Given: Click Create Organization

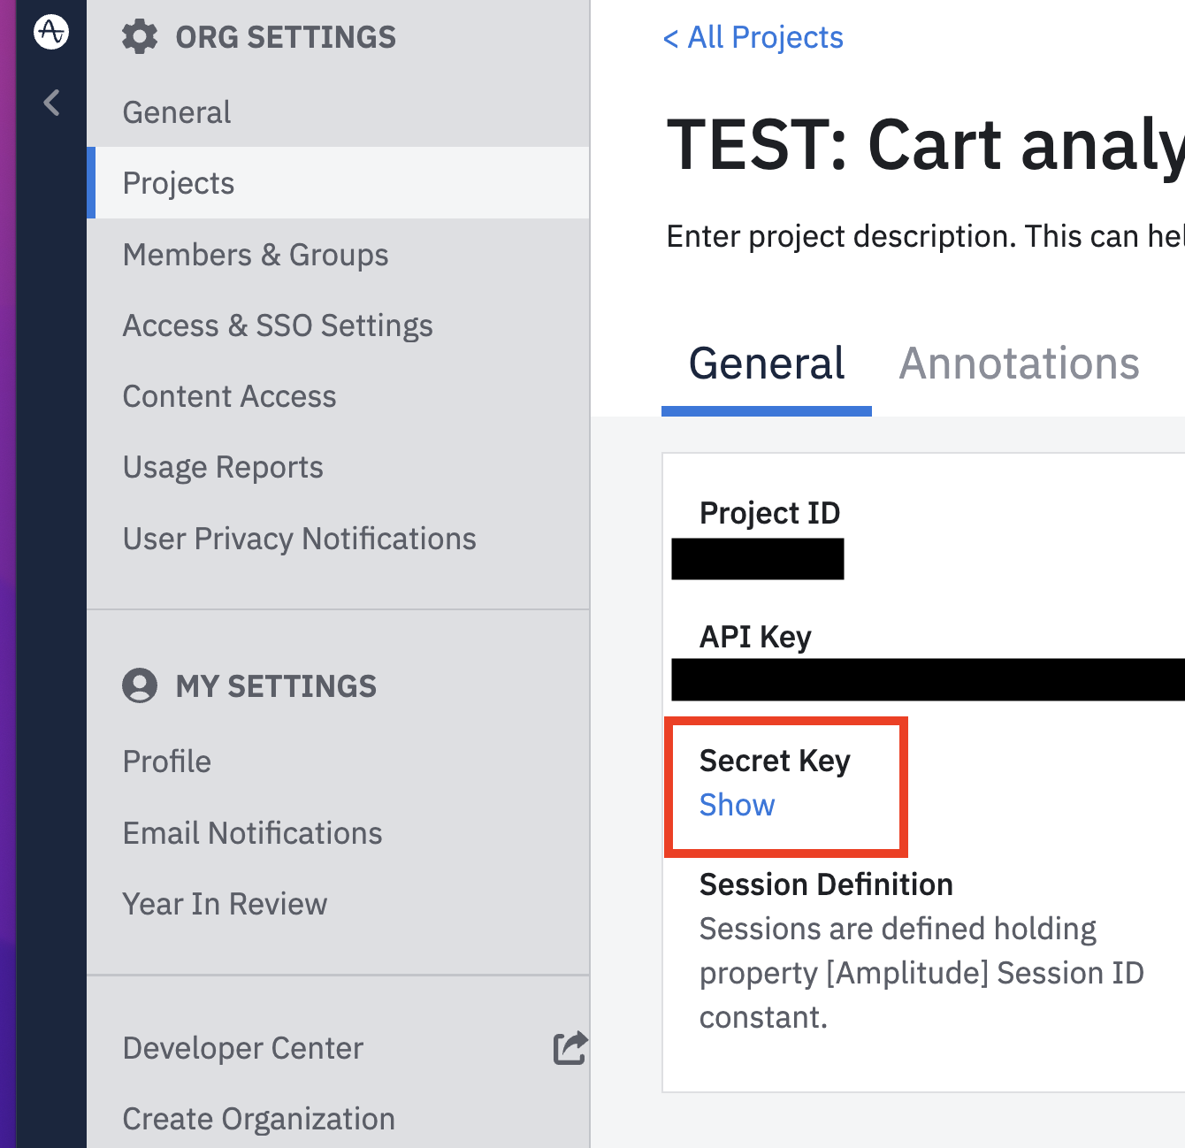Looking at the screenshot, I should [x=258, y=1119].
